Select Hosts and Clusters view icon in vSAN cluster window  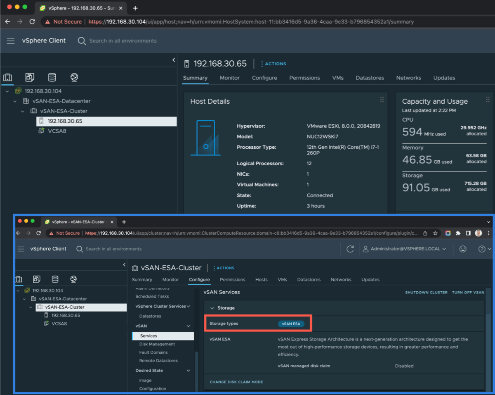tap(19, 279)
